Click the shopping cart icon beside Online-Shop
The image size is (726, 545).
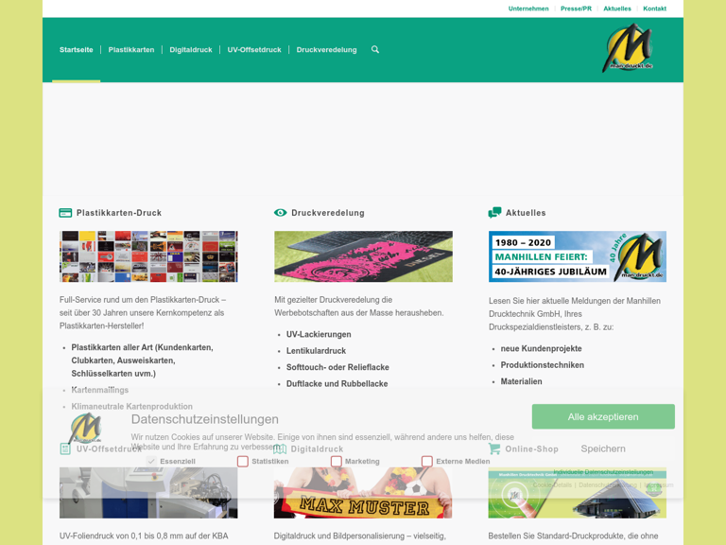tap(493, 448)
